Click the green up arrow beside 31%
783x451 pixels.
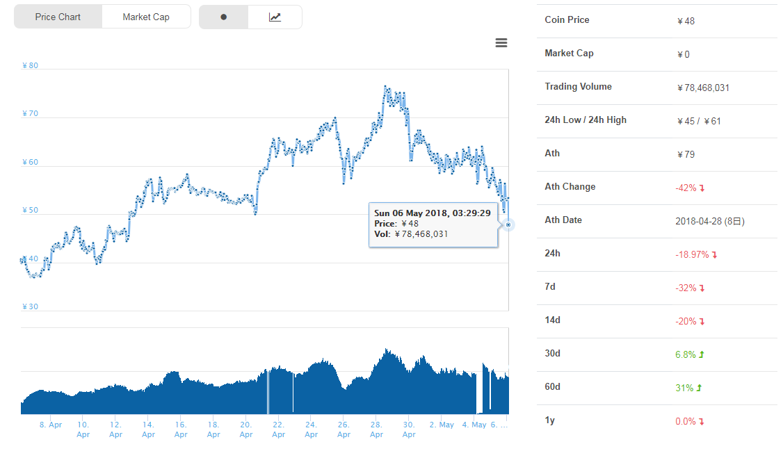[700, 388]
